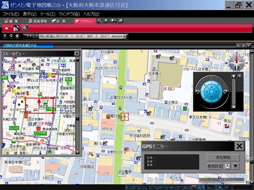The width and height of the screenshot is (254, 190).
Task: Click the satellite status icon in GPS monitor
Action: pos(227,166)
